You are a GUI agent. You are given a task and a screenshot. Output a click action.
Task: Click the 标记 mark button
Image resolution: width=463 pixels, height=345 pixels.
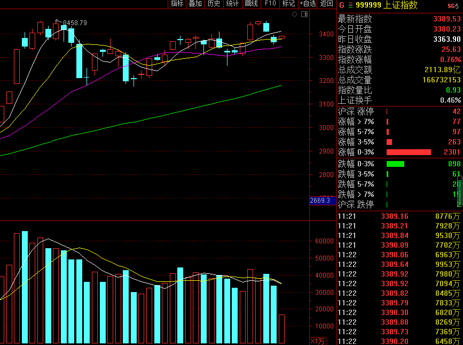coord(289,4)
